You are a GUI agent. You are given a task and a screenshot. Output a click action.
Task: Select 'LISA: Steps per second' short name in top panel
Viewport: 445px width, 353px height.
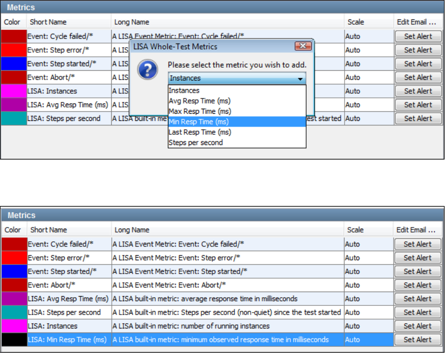click(x=69, y=118)
